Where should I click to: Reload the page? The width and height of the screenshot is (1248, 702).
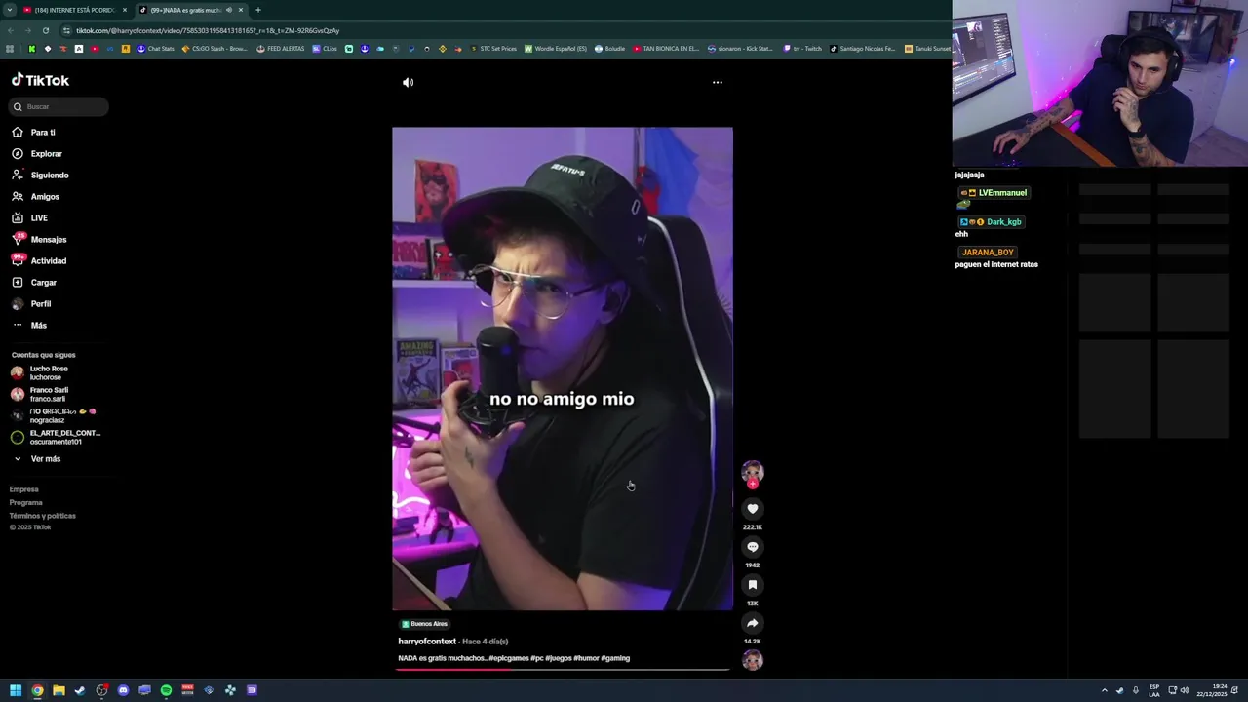pos(46,30)
